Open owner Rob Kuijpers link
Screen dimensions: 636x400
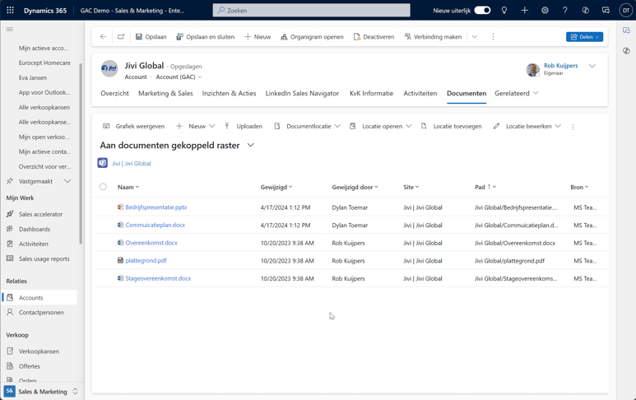coord(560,65)
